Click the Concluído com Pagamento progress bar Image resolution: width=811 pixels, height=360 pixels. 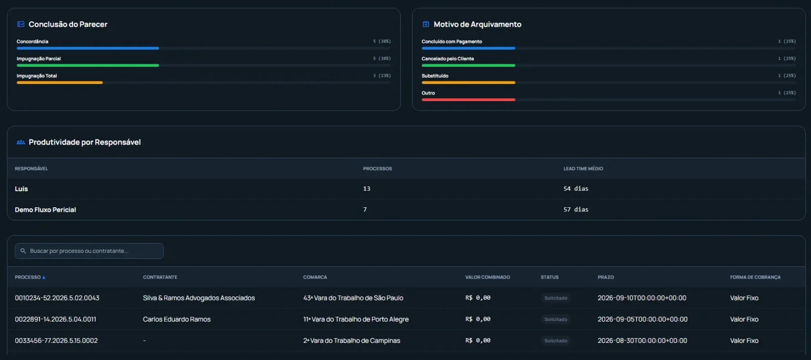pos(468,48)
